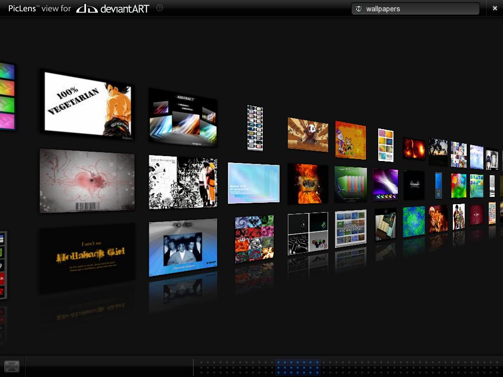Image resolution: width=503 pixels, height=377 pixels.
Task: Open the tall narrow icon set thumbnail
Action: click(255, 128)
